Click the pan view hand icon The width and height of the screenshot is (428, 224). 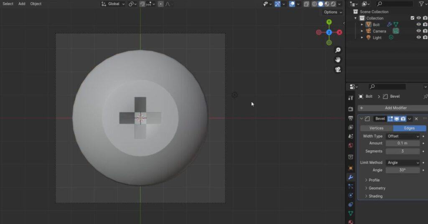coord(338,60)
